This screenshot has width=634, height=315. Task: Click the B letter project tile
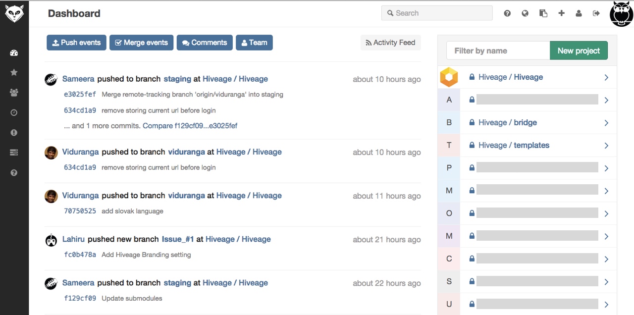tap(449, 123)
